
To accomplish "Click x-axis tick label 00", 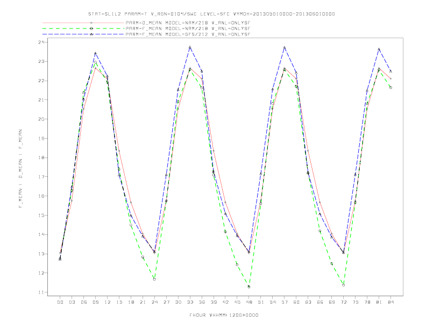I will tap(60, 302).
